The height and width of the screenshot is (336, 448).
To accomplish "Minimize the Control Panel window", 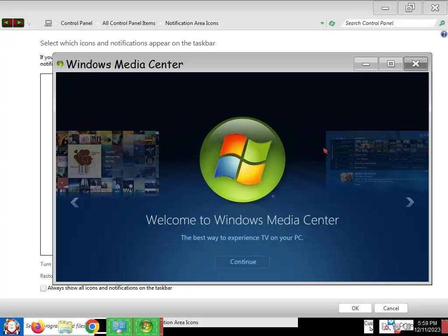I will point(385,8).
